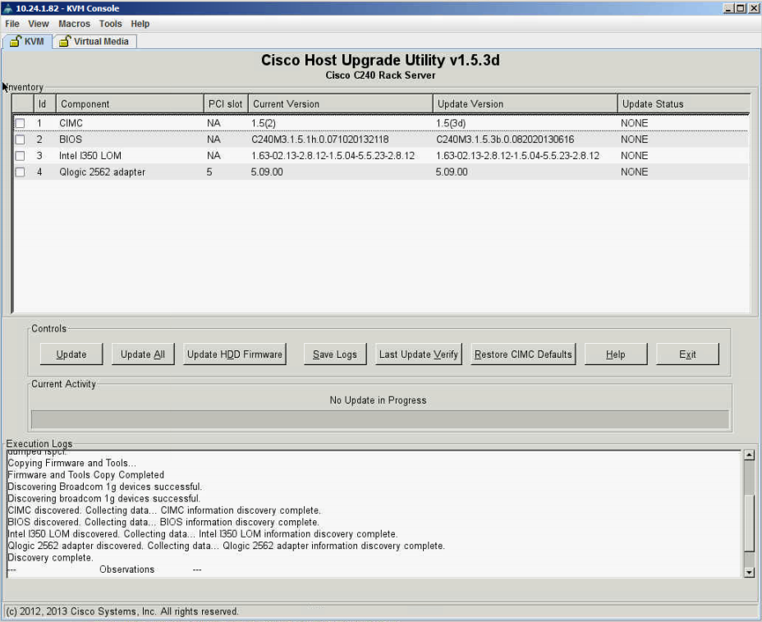Image resolution: width=762 pixels, height=622 pixels.
Task: Click Update HDD Firmware
Action: 235,354
